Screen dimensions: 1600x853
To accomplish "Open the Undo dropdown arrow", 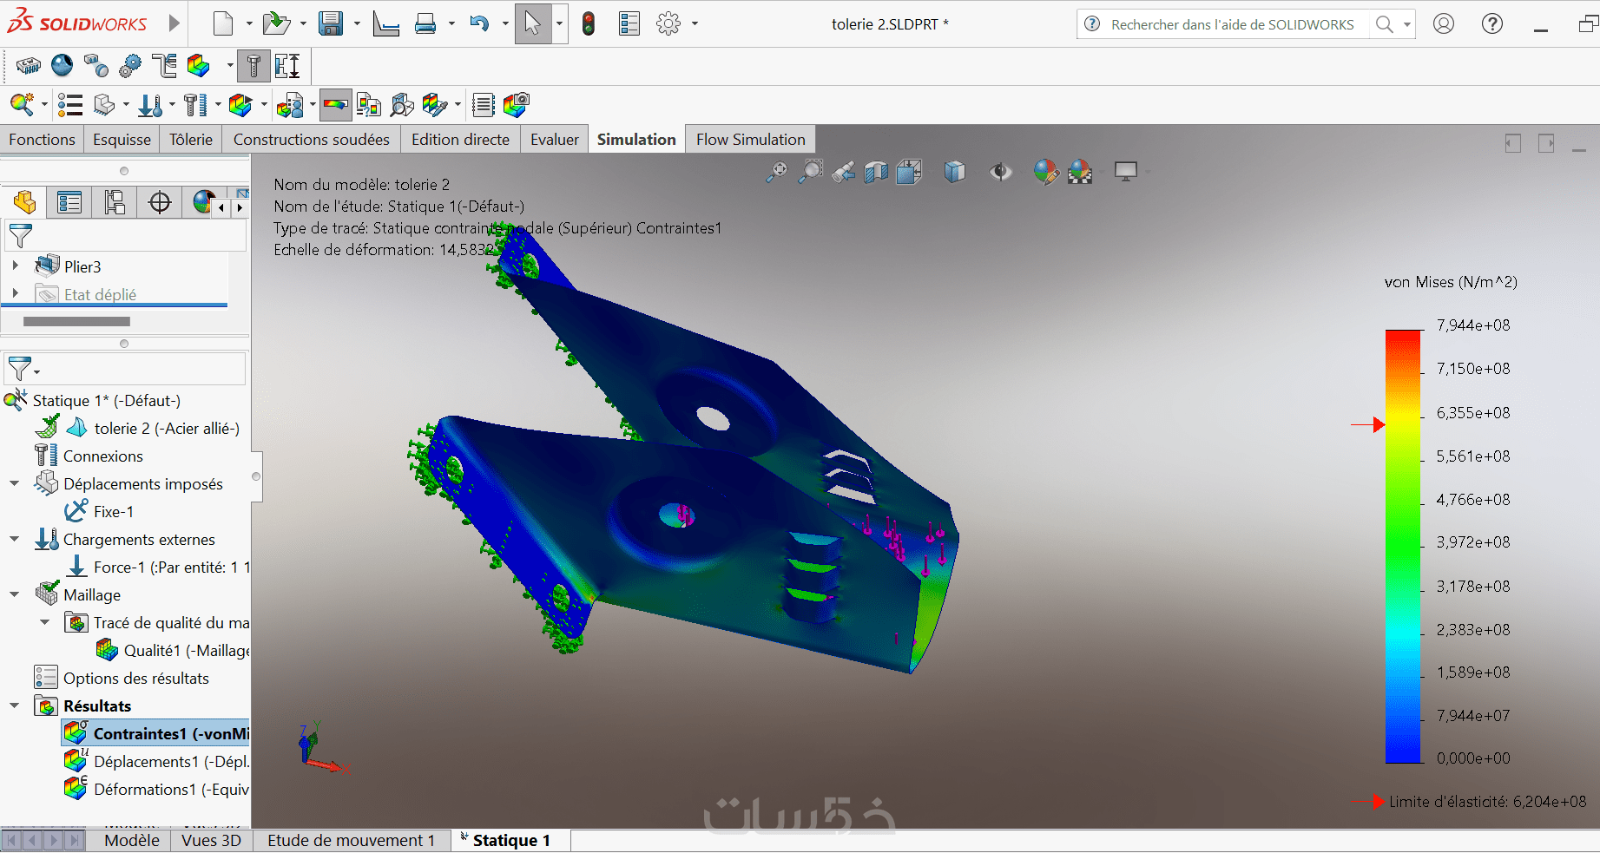I will (505, 24).
